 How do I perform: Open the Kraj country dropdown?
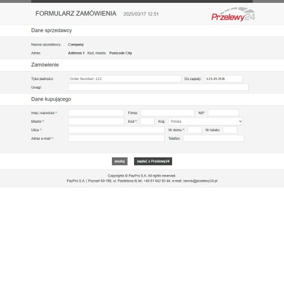(206, 122)
